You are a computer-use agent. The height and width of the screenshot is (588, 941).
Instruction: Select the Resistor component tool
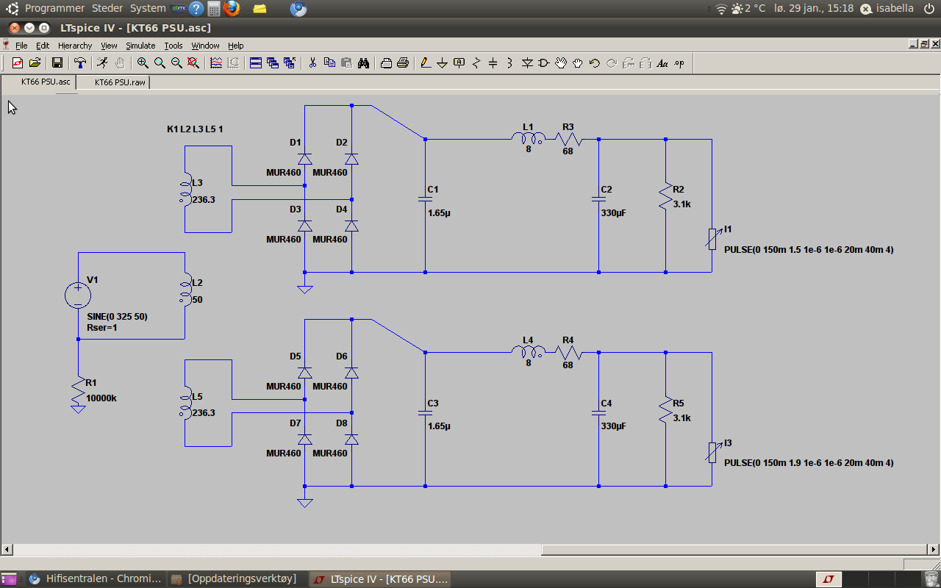point(476,63)
